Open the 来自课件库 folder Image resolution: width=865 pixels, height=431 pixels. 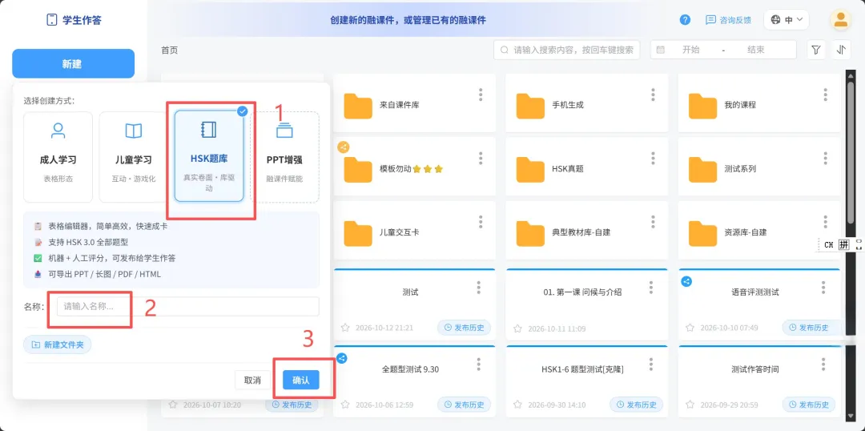[x=415, y=103]
